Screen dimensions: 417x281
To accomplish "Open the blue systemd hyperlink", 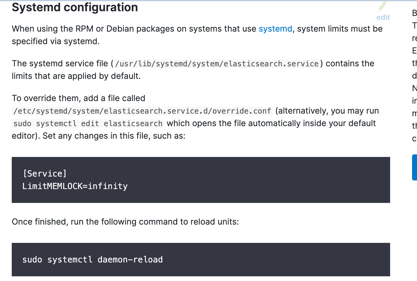I will coord(275,29).
